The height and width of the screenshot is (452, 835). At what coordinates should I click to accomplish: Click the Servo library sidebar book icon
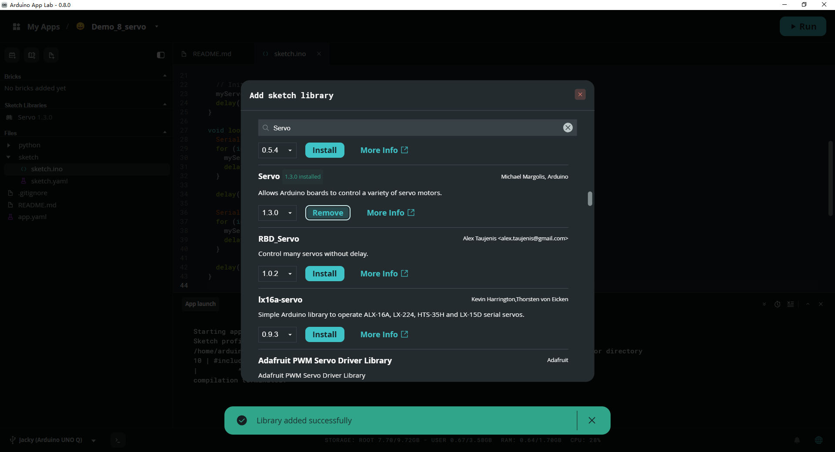click(x=9, y=117)
